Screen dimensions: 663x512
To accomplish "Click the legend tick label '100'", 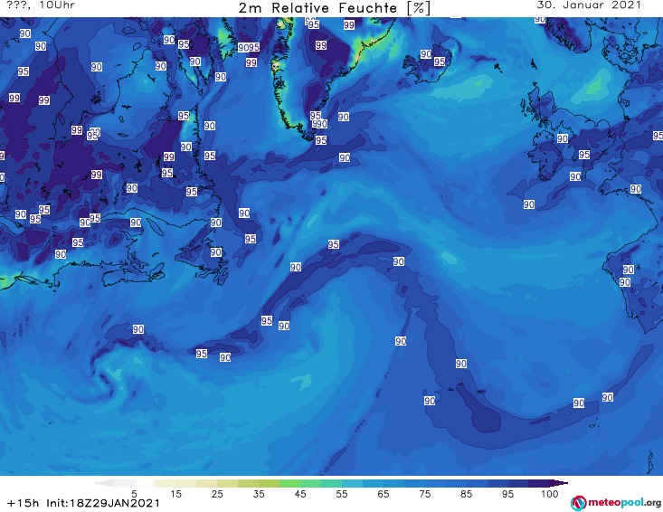I will [550, 494].
